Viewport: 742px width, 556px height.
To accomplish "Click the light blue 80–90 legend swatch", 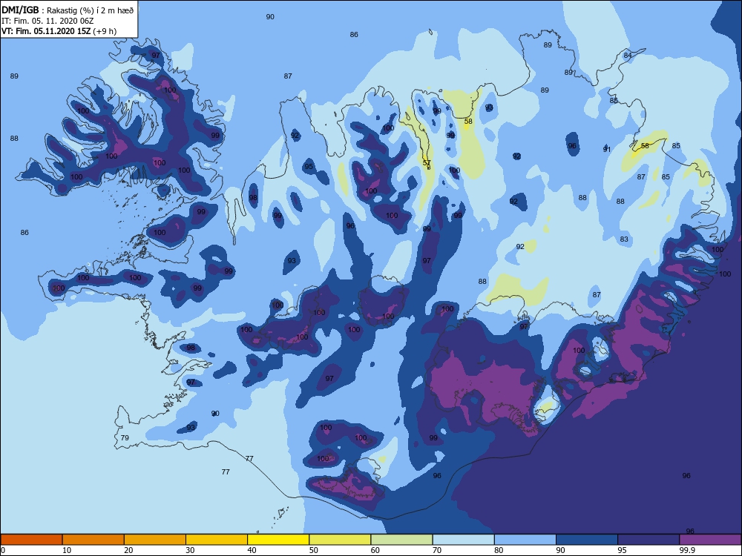I will tap(525, 540).
